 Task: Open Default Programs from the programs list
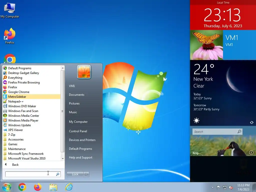click(31, 68)
